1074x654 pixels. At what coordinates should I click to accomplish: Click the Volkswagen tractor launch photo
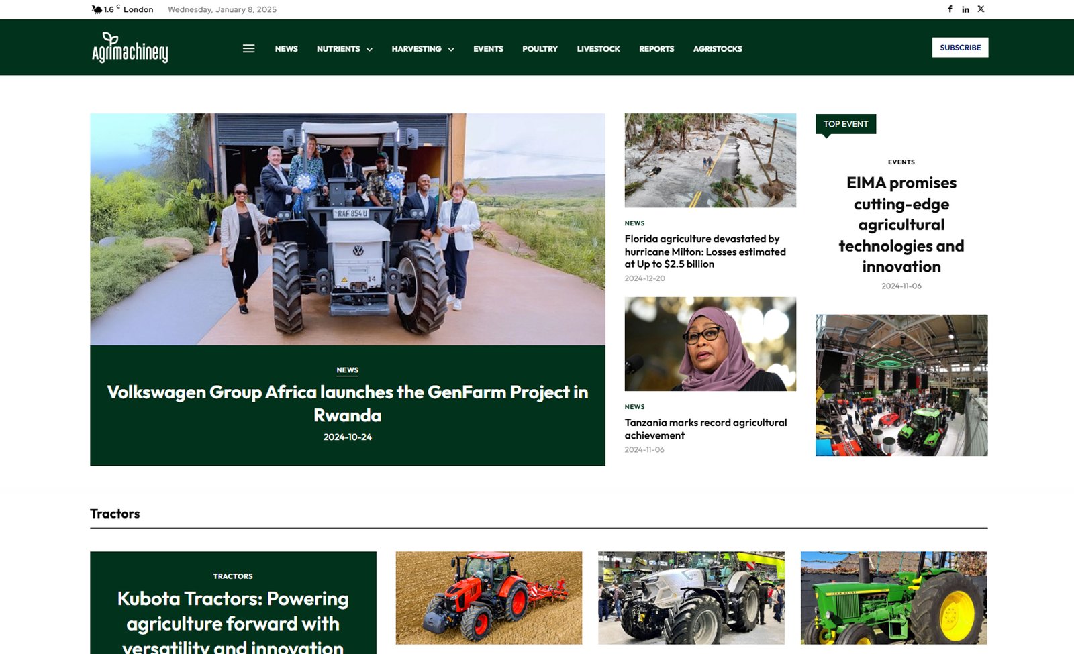pyautogui.click(x=348, y=229)
